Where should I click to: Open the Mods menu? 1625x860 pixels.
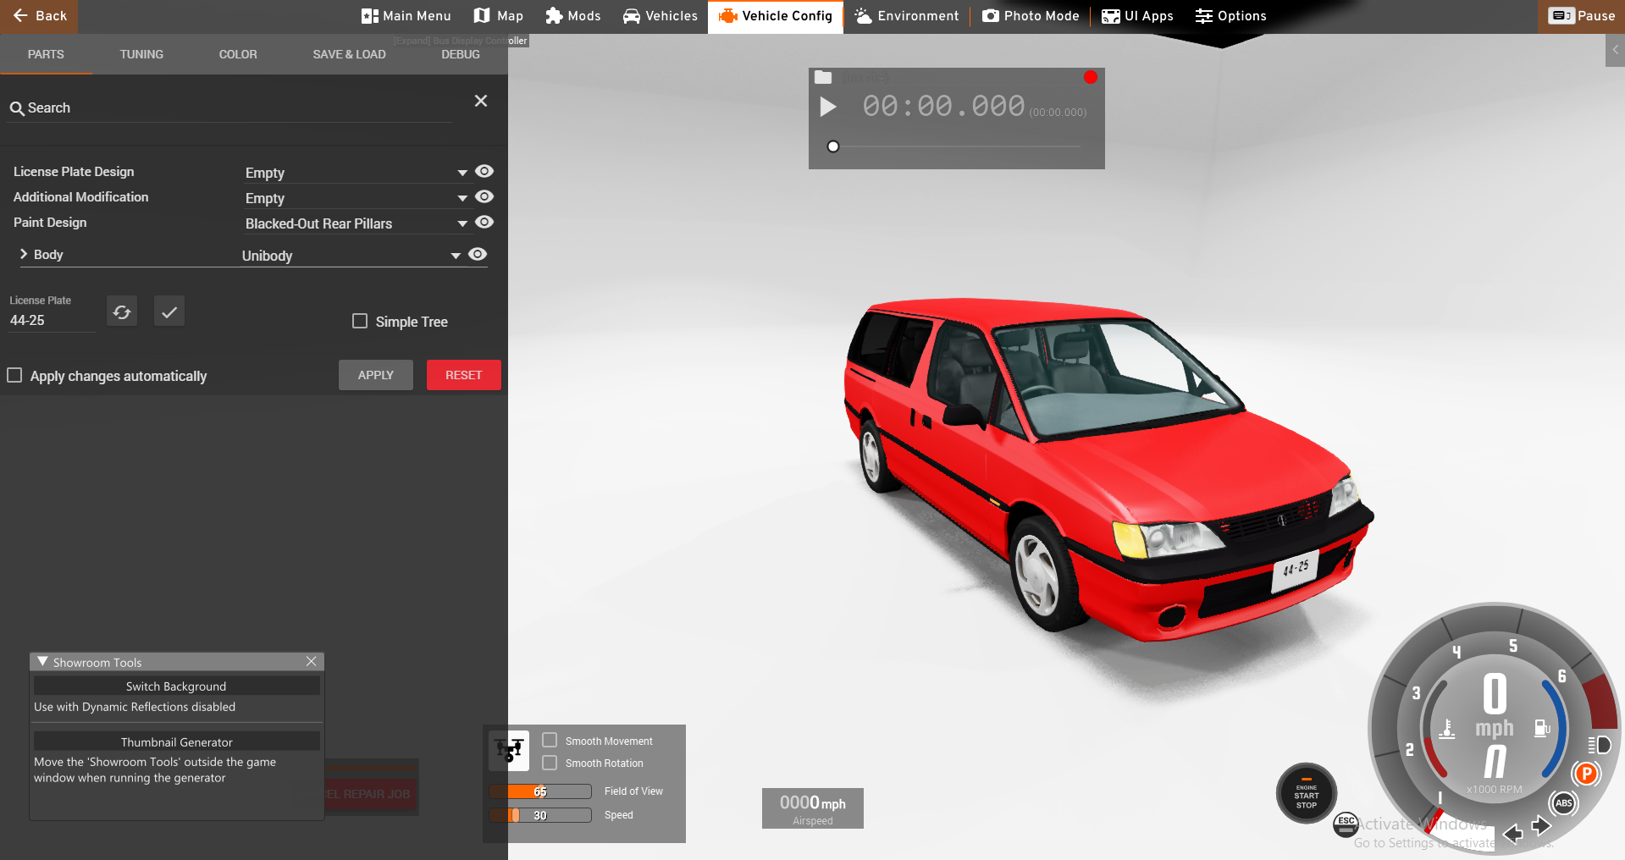[x=573, y=16]
